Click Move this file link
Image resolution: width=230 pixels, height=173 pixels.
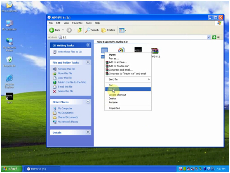(65, 73)
